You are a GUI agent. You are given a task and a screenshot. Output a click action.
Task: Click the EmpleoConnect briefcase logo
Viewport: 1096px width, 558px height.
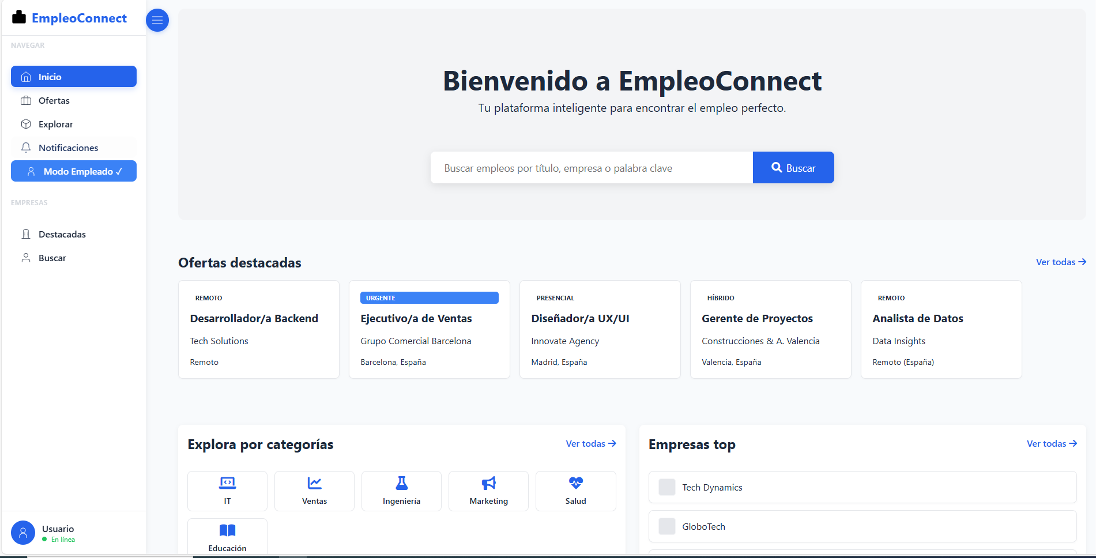point(19,17)
